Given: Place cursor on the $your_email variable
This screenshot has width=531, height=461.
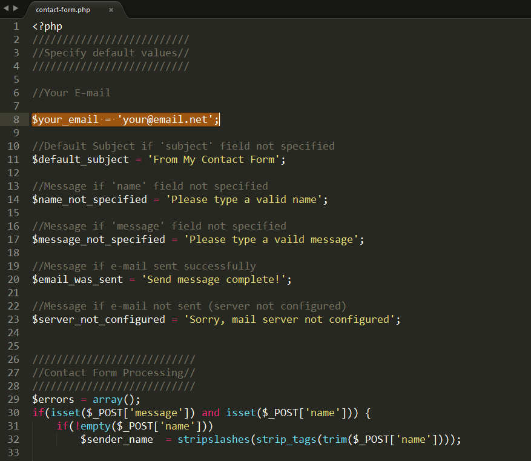Looking at the screenshot, I should click(x=65, y=119).
